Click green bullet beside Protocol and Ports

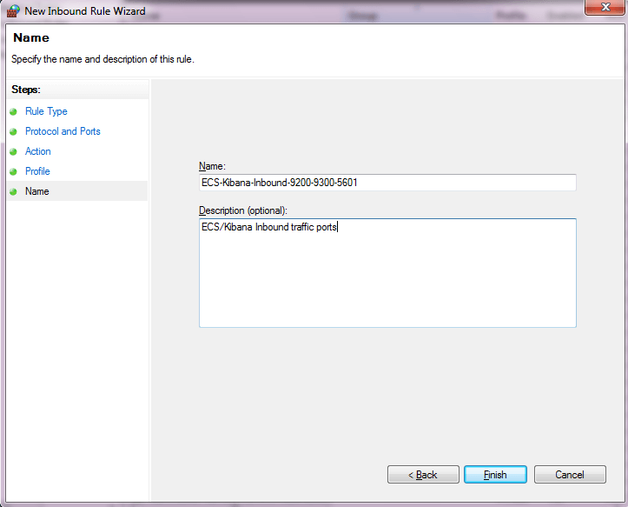(13, 131)
